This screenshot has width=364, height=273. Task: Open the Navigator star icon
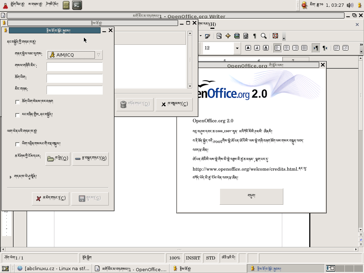[x=228, y=36]
